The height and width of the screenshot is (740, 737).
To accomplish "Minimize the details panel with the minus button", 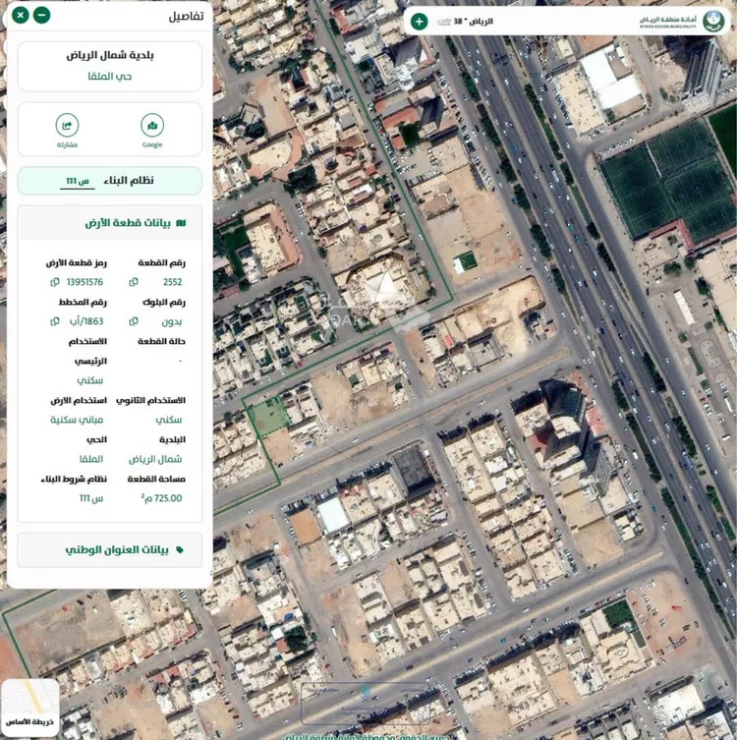I will click(x=41, y=15).
